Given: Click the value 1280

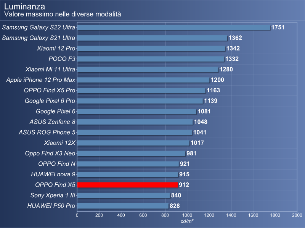Looking at the screenshot, I should click(x=226, y=70).
